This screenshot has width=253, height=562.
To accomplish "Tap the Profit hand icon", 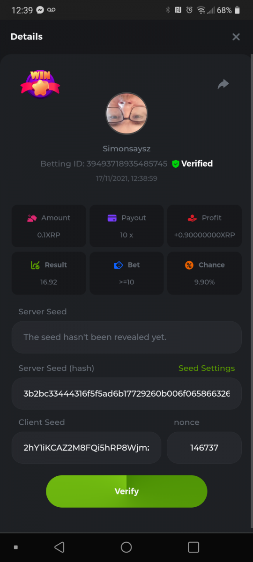I will pyautogui.click(x=192, y=218).
